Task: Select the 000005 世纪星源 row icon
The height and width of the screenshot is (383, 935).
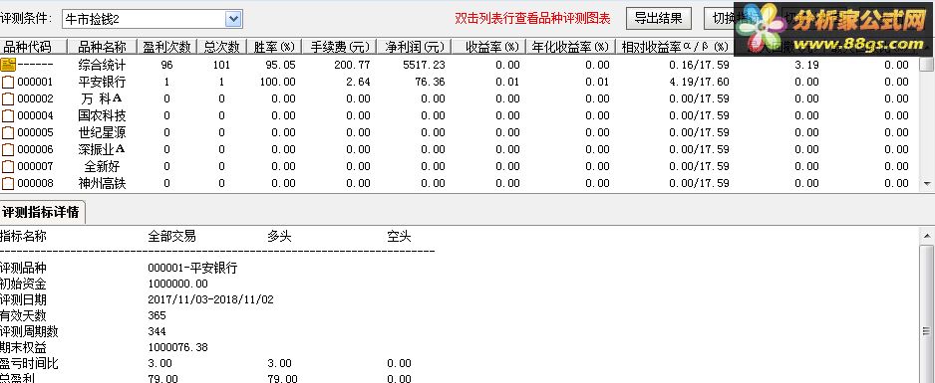Action: tap(8, 132)
